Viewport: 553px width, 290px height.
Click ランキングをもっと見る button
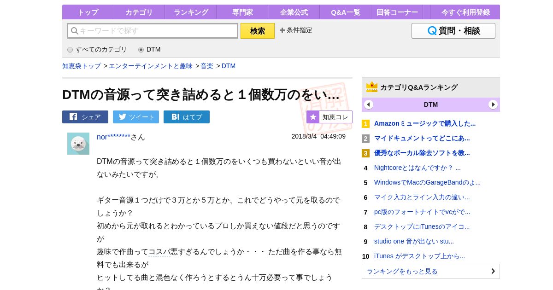click(x=431, y=271)
